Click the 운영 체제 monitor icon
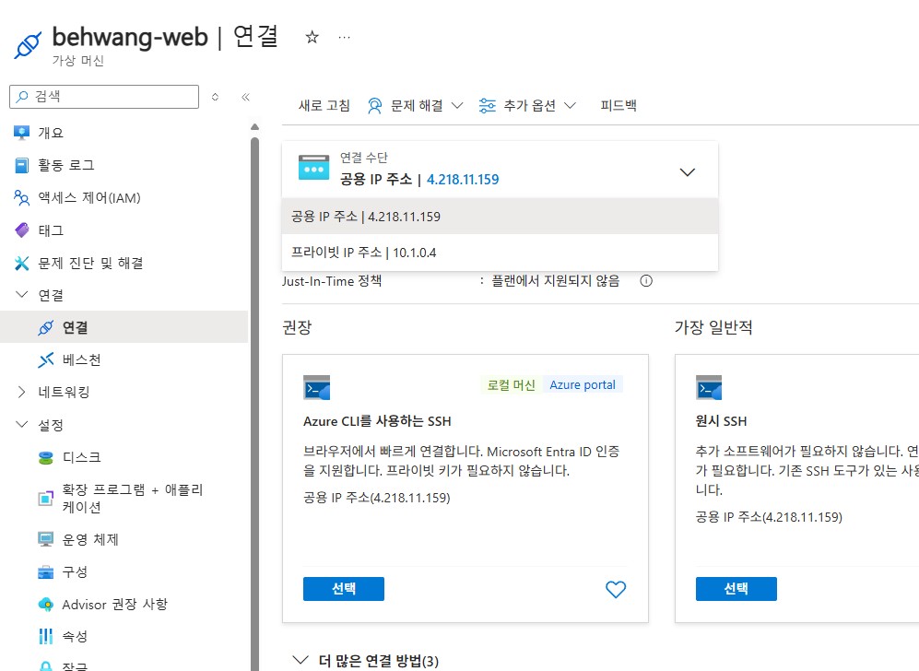This screenshot has width=919, height=671. (x=46, y=539)
